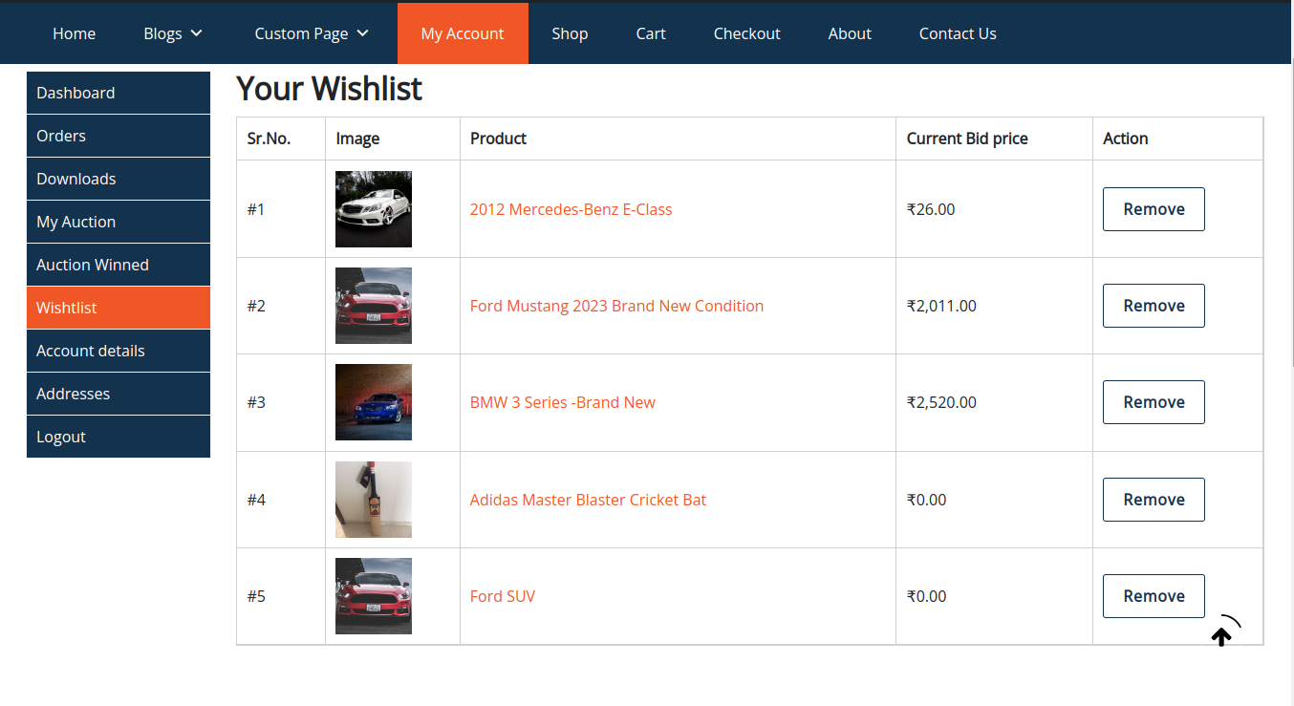Open the BMW 3 Series -Brand New link
This screenshot has height=706, width=1294.
tap(562, 402)
